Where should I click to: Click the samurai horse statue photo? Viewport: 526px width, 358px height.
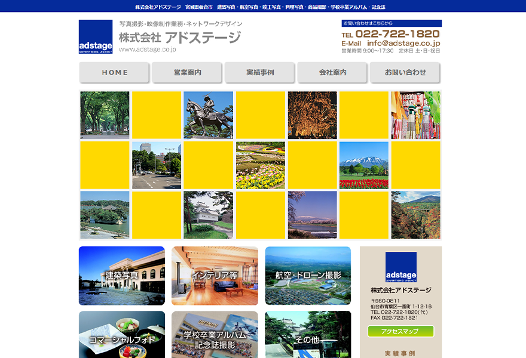click(208, 115)
